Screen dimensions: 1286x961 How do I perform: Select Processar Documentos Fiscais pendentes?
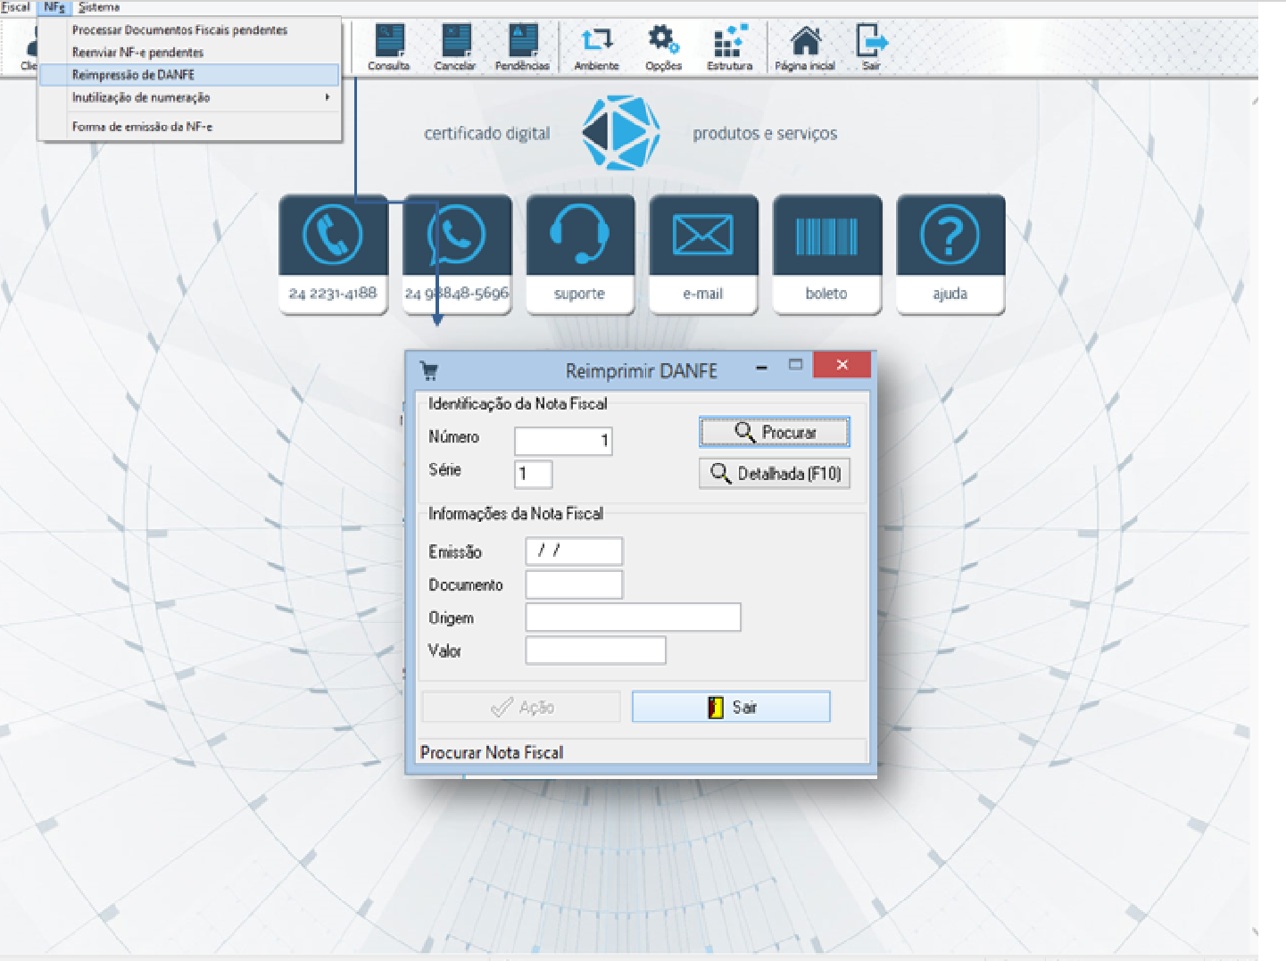click(x=189, y=30)
